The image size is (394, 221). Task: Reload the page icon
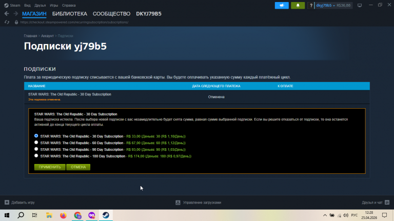[7, 22]
